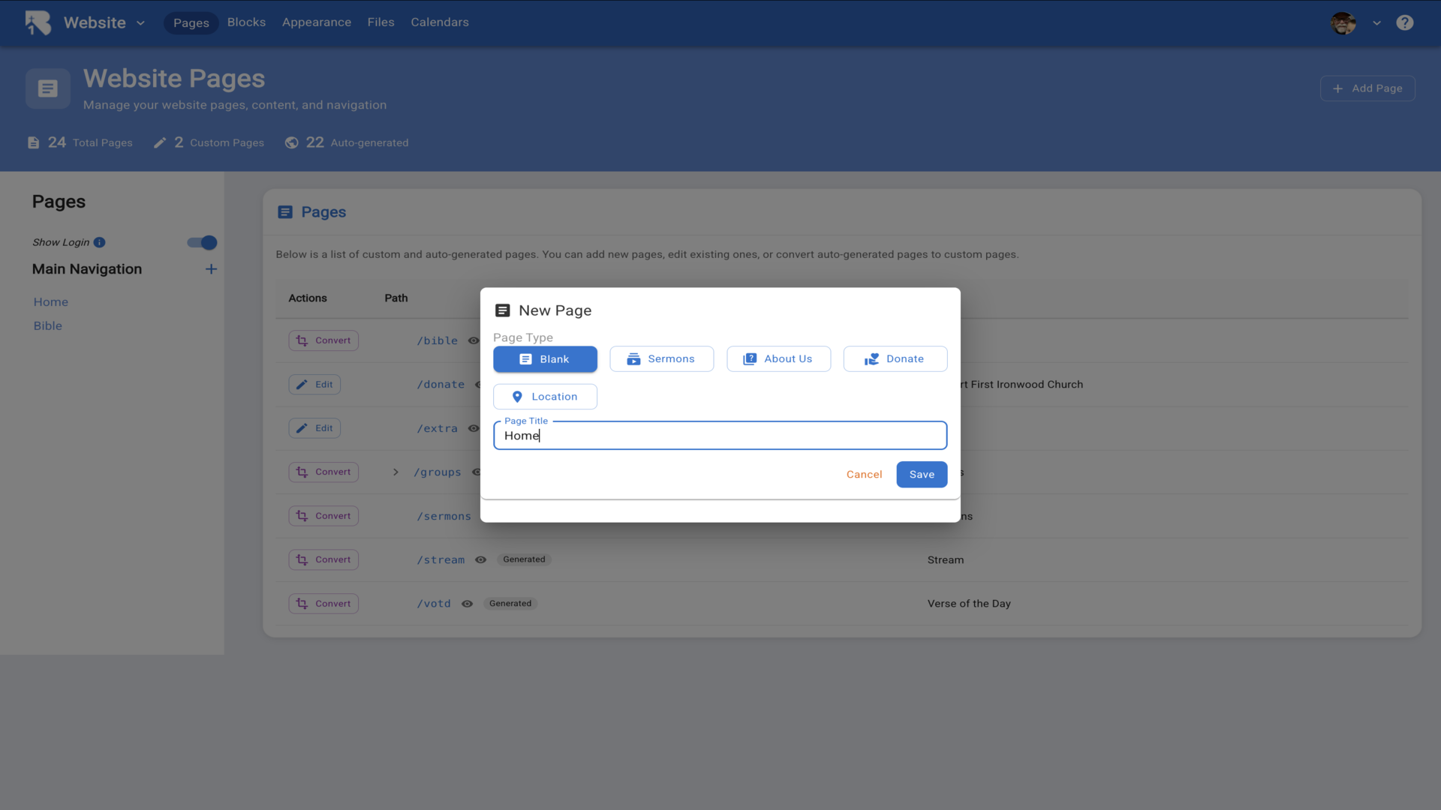
Task: Open the Website module dropdown
Action: click(x=140, y=22)
